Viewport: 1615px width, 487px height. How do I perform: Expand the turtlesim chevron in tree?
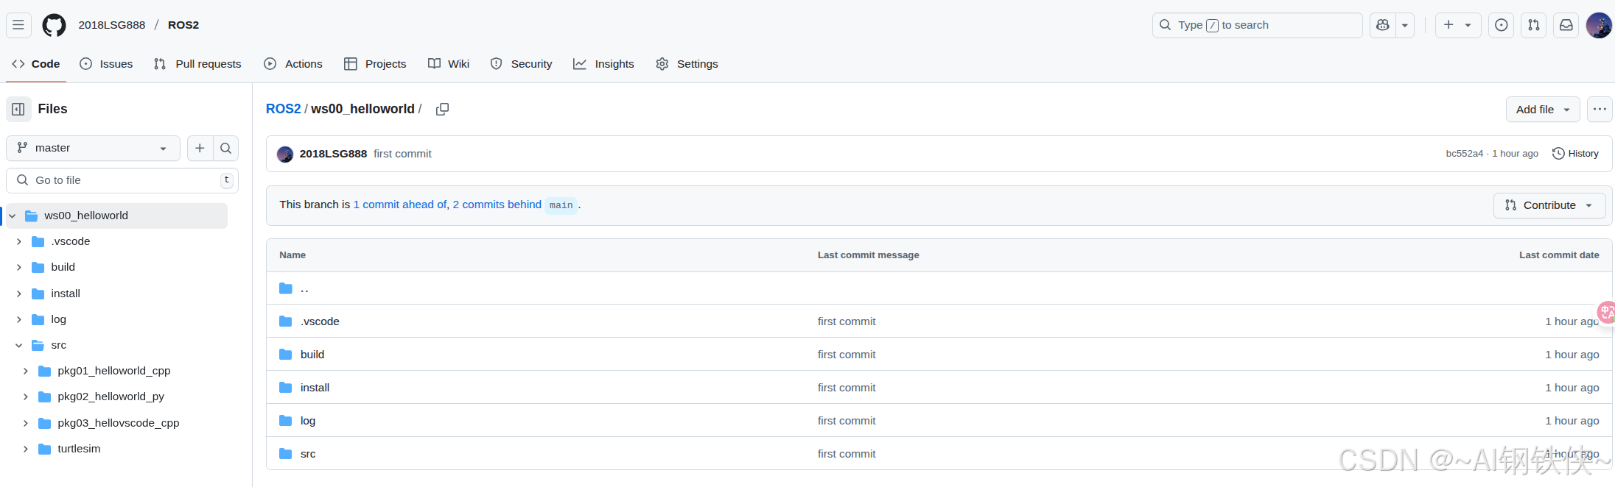(x=25, y=449)
